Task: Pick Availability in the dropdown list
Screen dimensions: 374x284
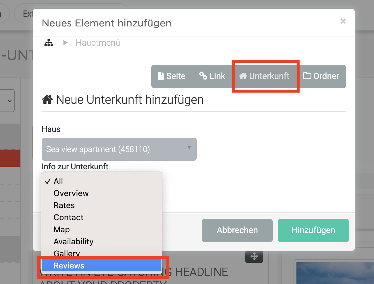Action: pos(74,241)
